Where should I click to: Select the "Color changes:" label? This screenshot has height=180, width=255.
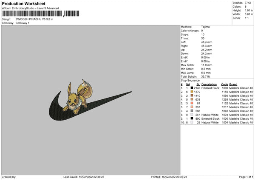click(x=190, y=31)
